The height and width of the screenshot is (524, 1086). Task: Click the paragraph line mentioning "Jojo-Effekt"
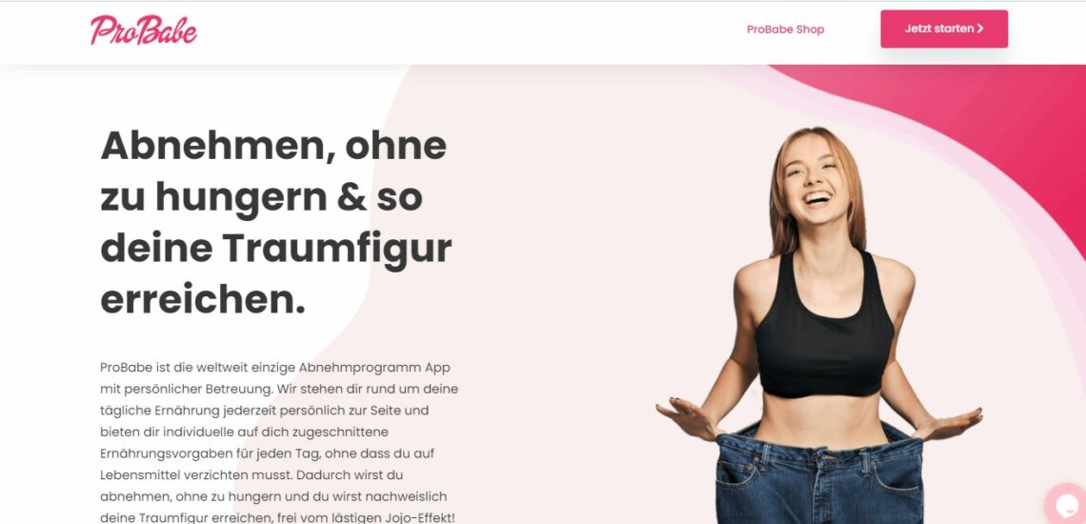tap(278, 517)
